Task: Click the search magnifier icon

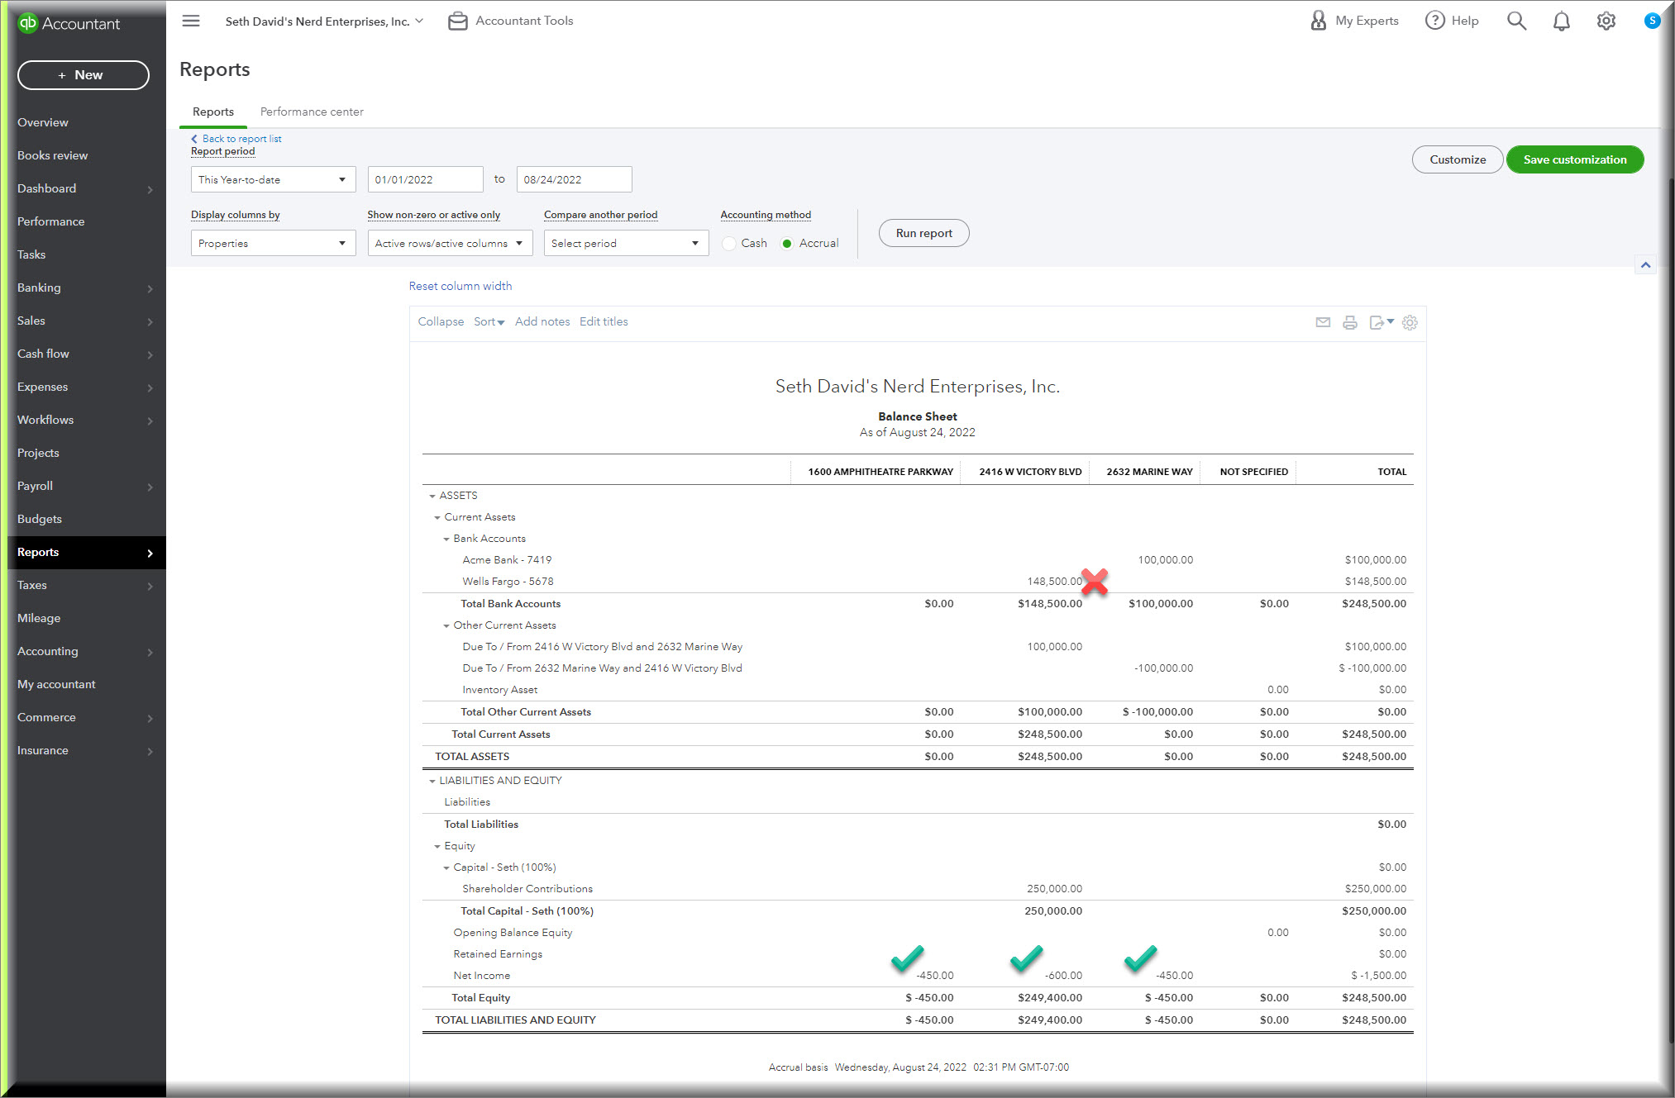Action: coord(1516,21)
